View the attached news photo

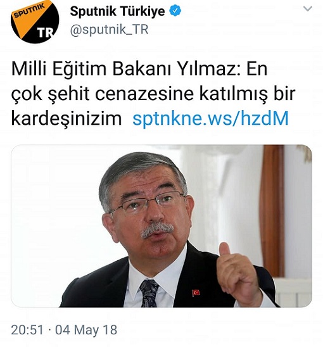pos(161,226)
